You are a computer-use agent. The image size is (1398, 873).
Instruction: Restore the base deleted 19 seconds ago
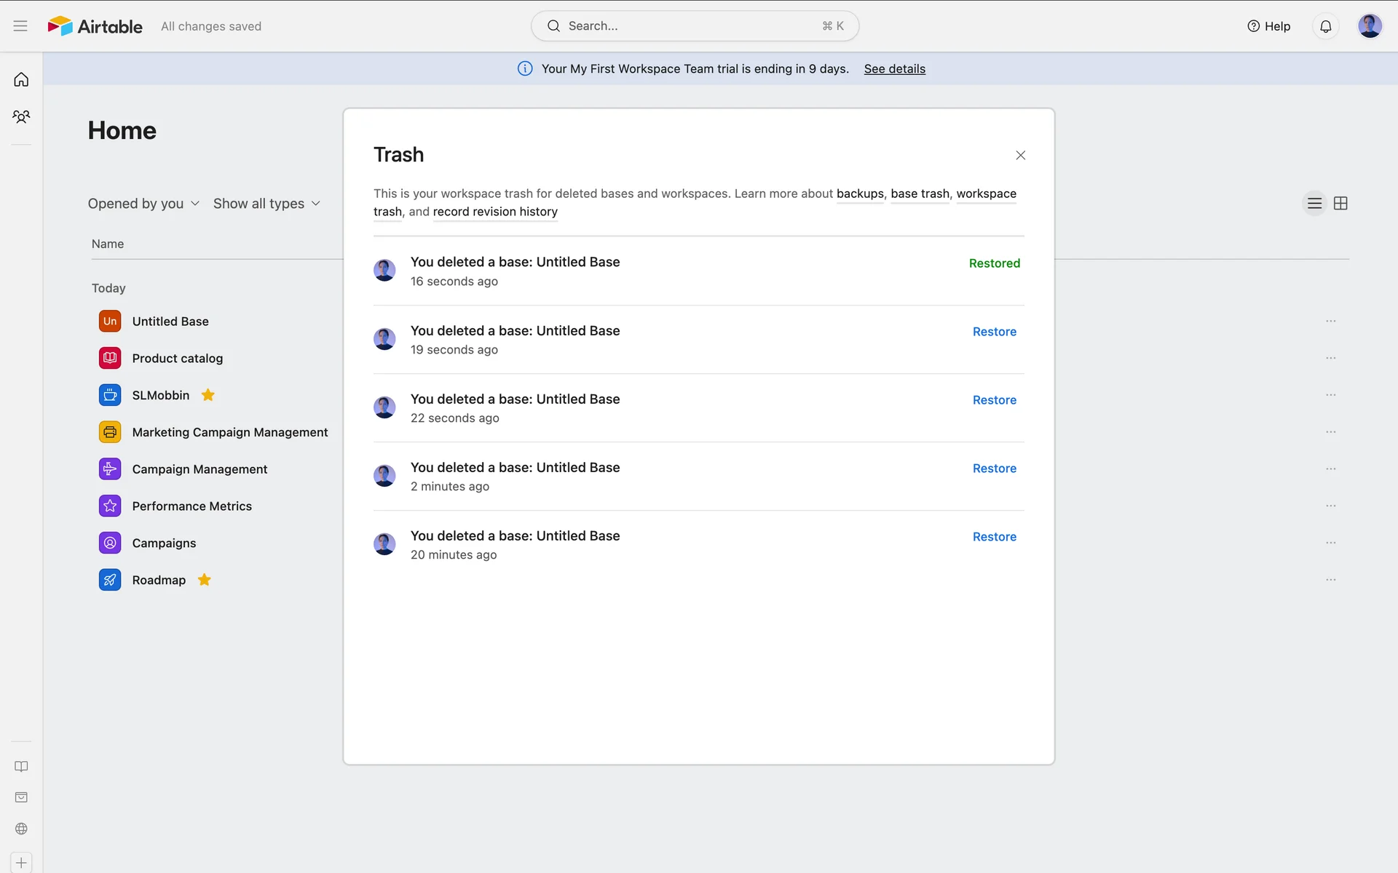click(x=994, y=332)
